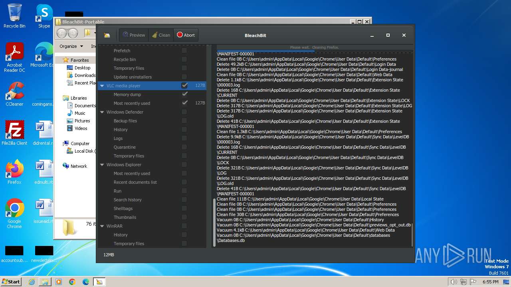The width and height of the screenshot is (511, 287).
Task: Launch Firefox from the desktop
Action: pyautogui.click(x=14, y=172)
